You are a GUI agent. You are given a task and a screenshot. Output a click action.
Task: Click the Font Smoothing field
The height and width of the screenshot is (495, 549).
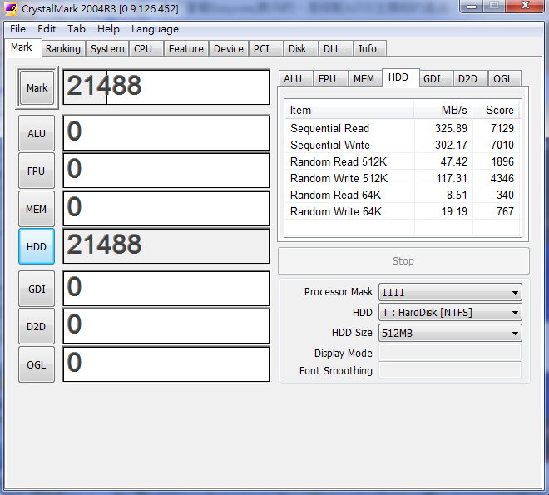coord(450,370)
